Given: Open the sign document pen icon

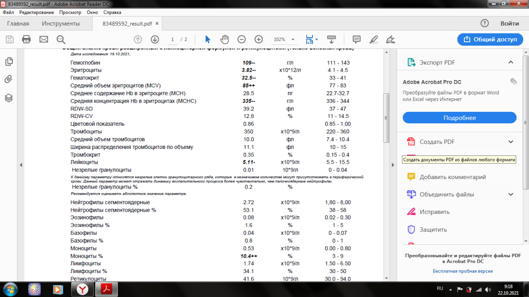Looking at the screenshot, I should (390, 39).
